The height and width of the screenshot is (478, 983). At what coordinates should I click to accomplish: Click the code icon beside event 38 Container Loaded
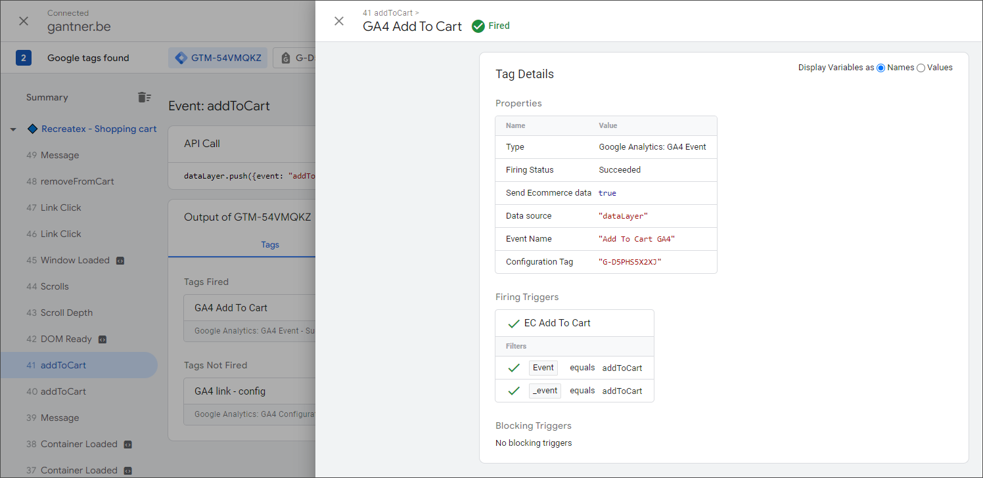point(127,445)
